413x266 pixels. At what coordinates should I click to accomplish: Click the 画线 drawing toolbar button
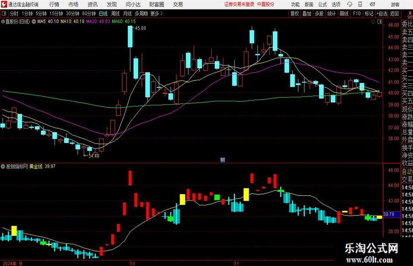pyautogui.click(x=344, y=14)
